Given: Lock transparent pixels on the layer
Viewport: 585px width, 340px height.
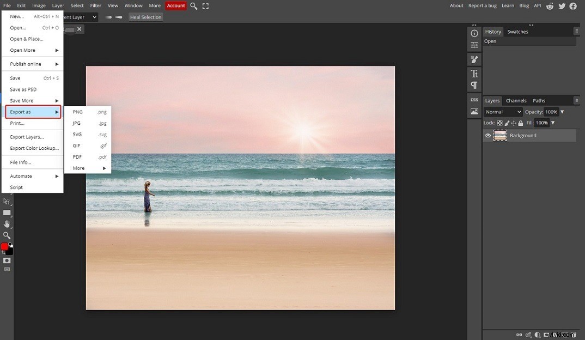Looking at the screenshot, I should pyautogui.click(x=500, y=123).
